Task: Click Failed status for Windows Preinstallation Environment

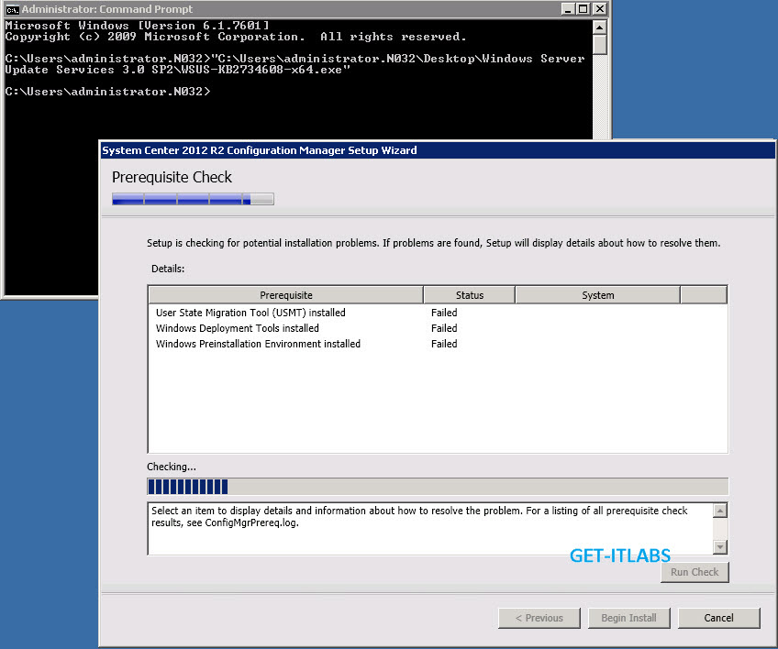Action: click(444, 344)
